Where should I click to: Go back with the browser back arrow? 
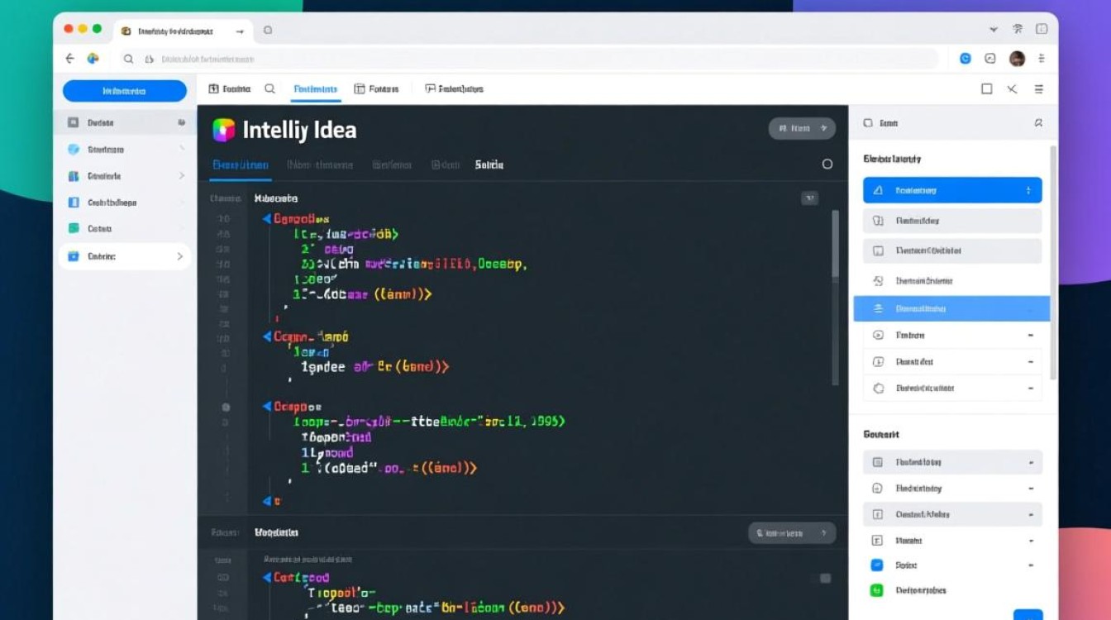69,59
